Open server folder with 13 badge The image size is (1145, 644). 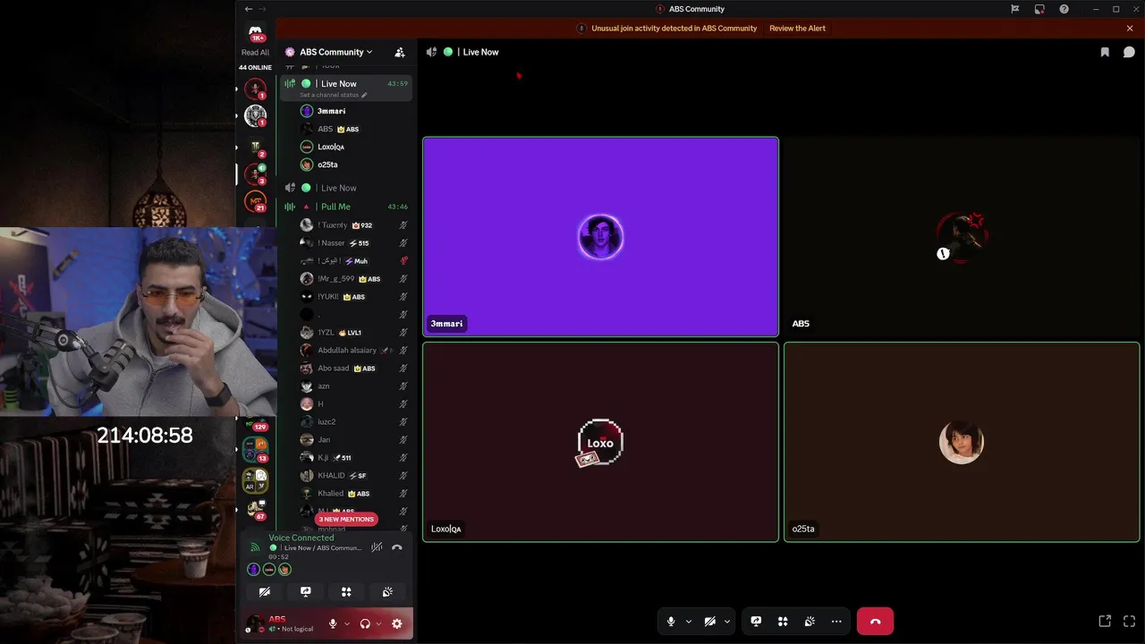pyautogui.click(x=256, y=449)
